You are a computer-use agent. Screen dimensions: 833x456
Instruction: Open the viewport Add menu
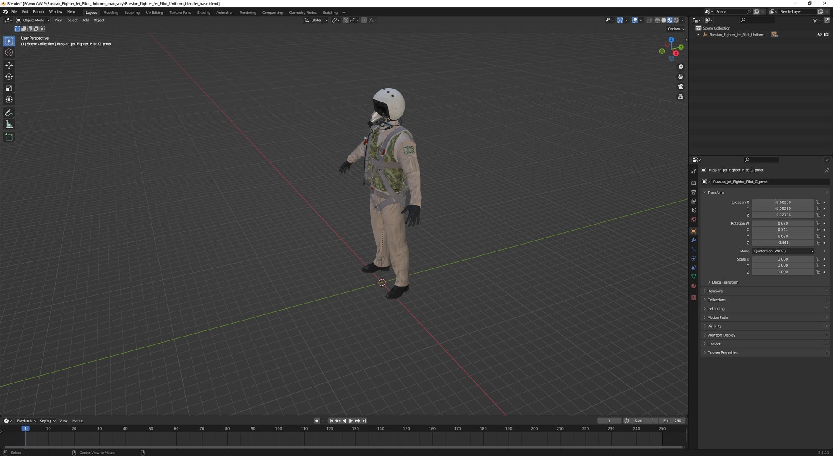[85, 20]
